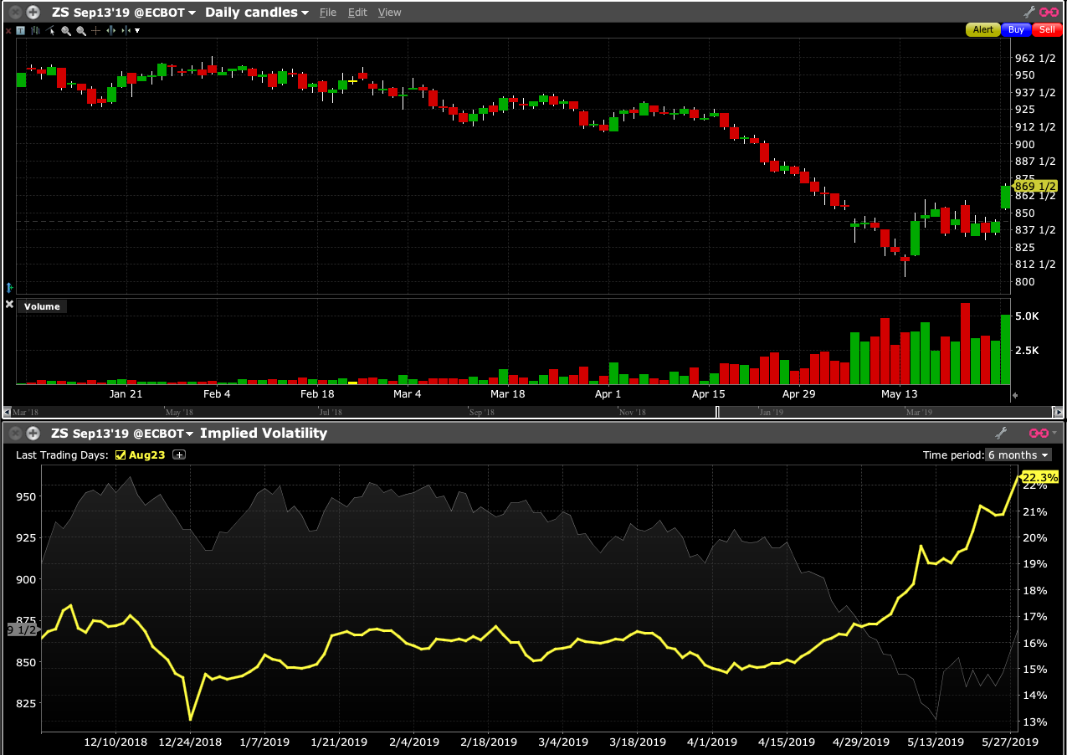
Task: Select the arrow pointer tool in toolbar
Action: pyautogui.click(x=50, y=31)
